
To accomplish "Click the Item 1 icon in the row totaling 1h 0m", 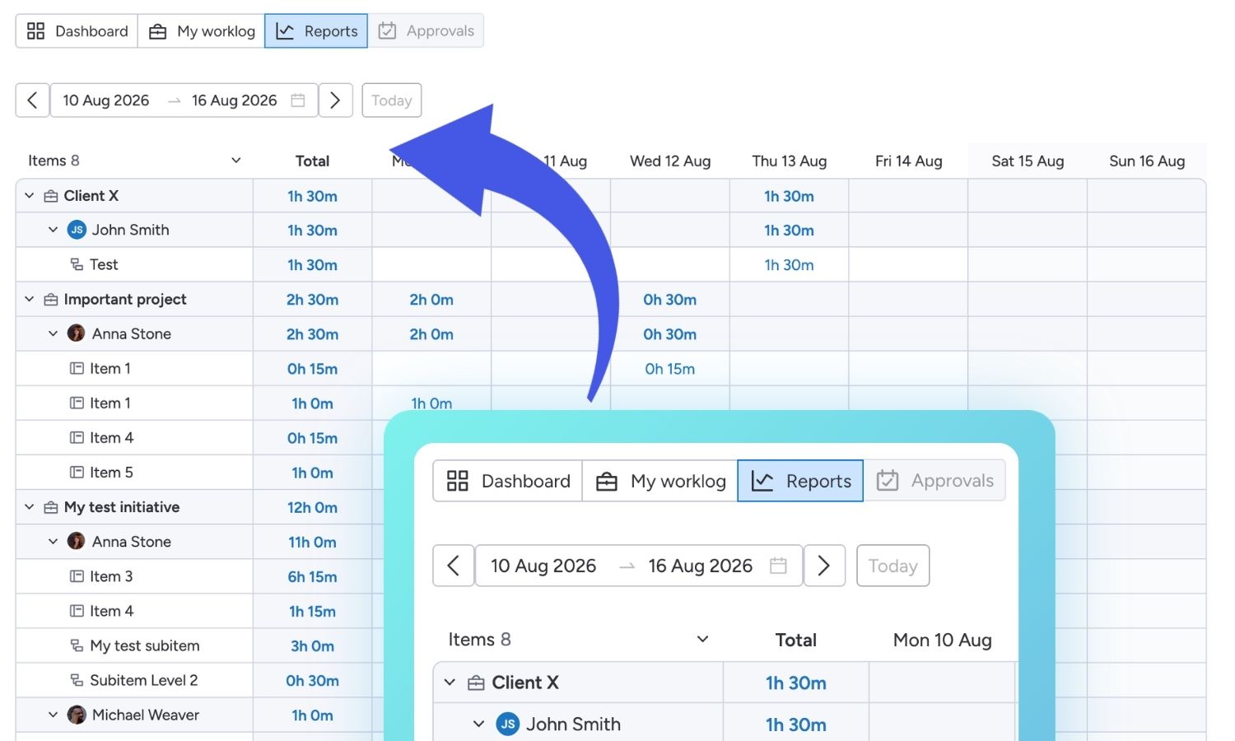I will tap(77, 403).
